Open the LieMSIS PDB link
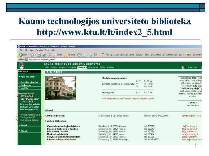The height and width of the screenshot is (156, 209). (x=27, y=102)
